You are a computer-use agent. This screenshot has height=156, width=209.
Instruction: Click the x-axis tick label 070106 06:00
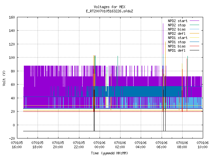pos(161,145)
